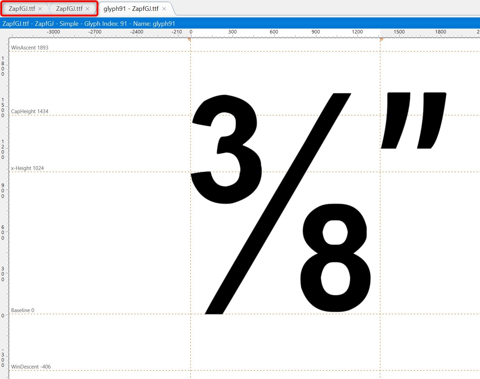Image resolution: width=480 pixels, height=379 pixels.
Task: Click the advance width marker on top ruler
Action: pos(381,39)
